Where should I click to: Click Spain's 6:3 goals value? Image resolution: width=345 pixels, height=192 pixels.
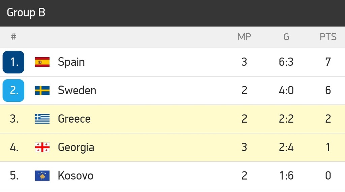pyautogui.click(x=286, y=62)
